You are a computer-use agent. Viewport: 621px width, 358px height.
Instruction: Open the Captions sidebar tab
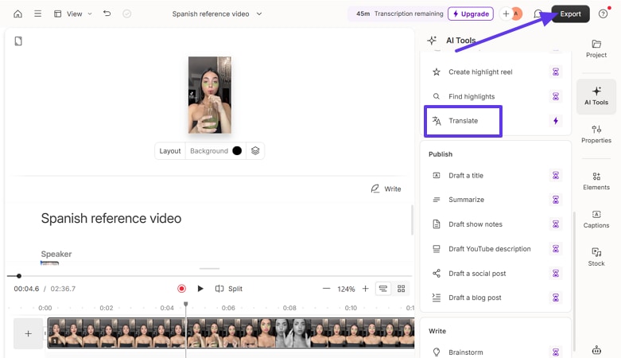tap(596, 220)
